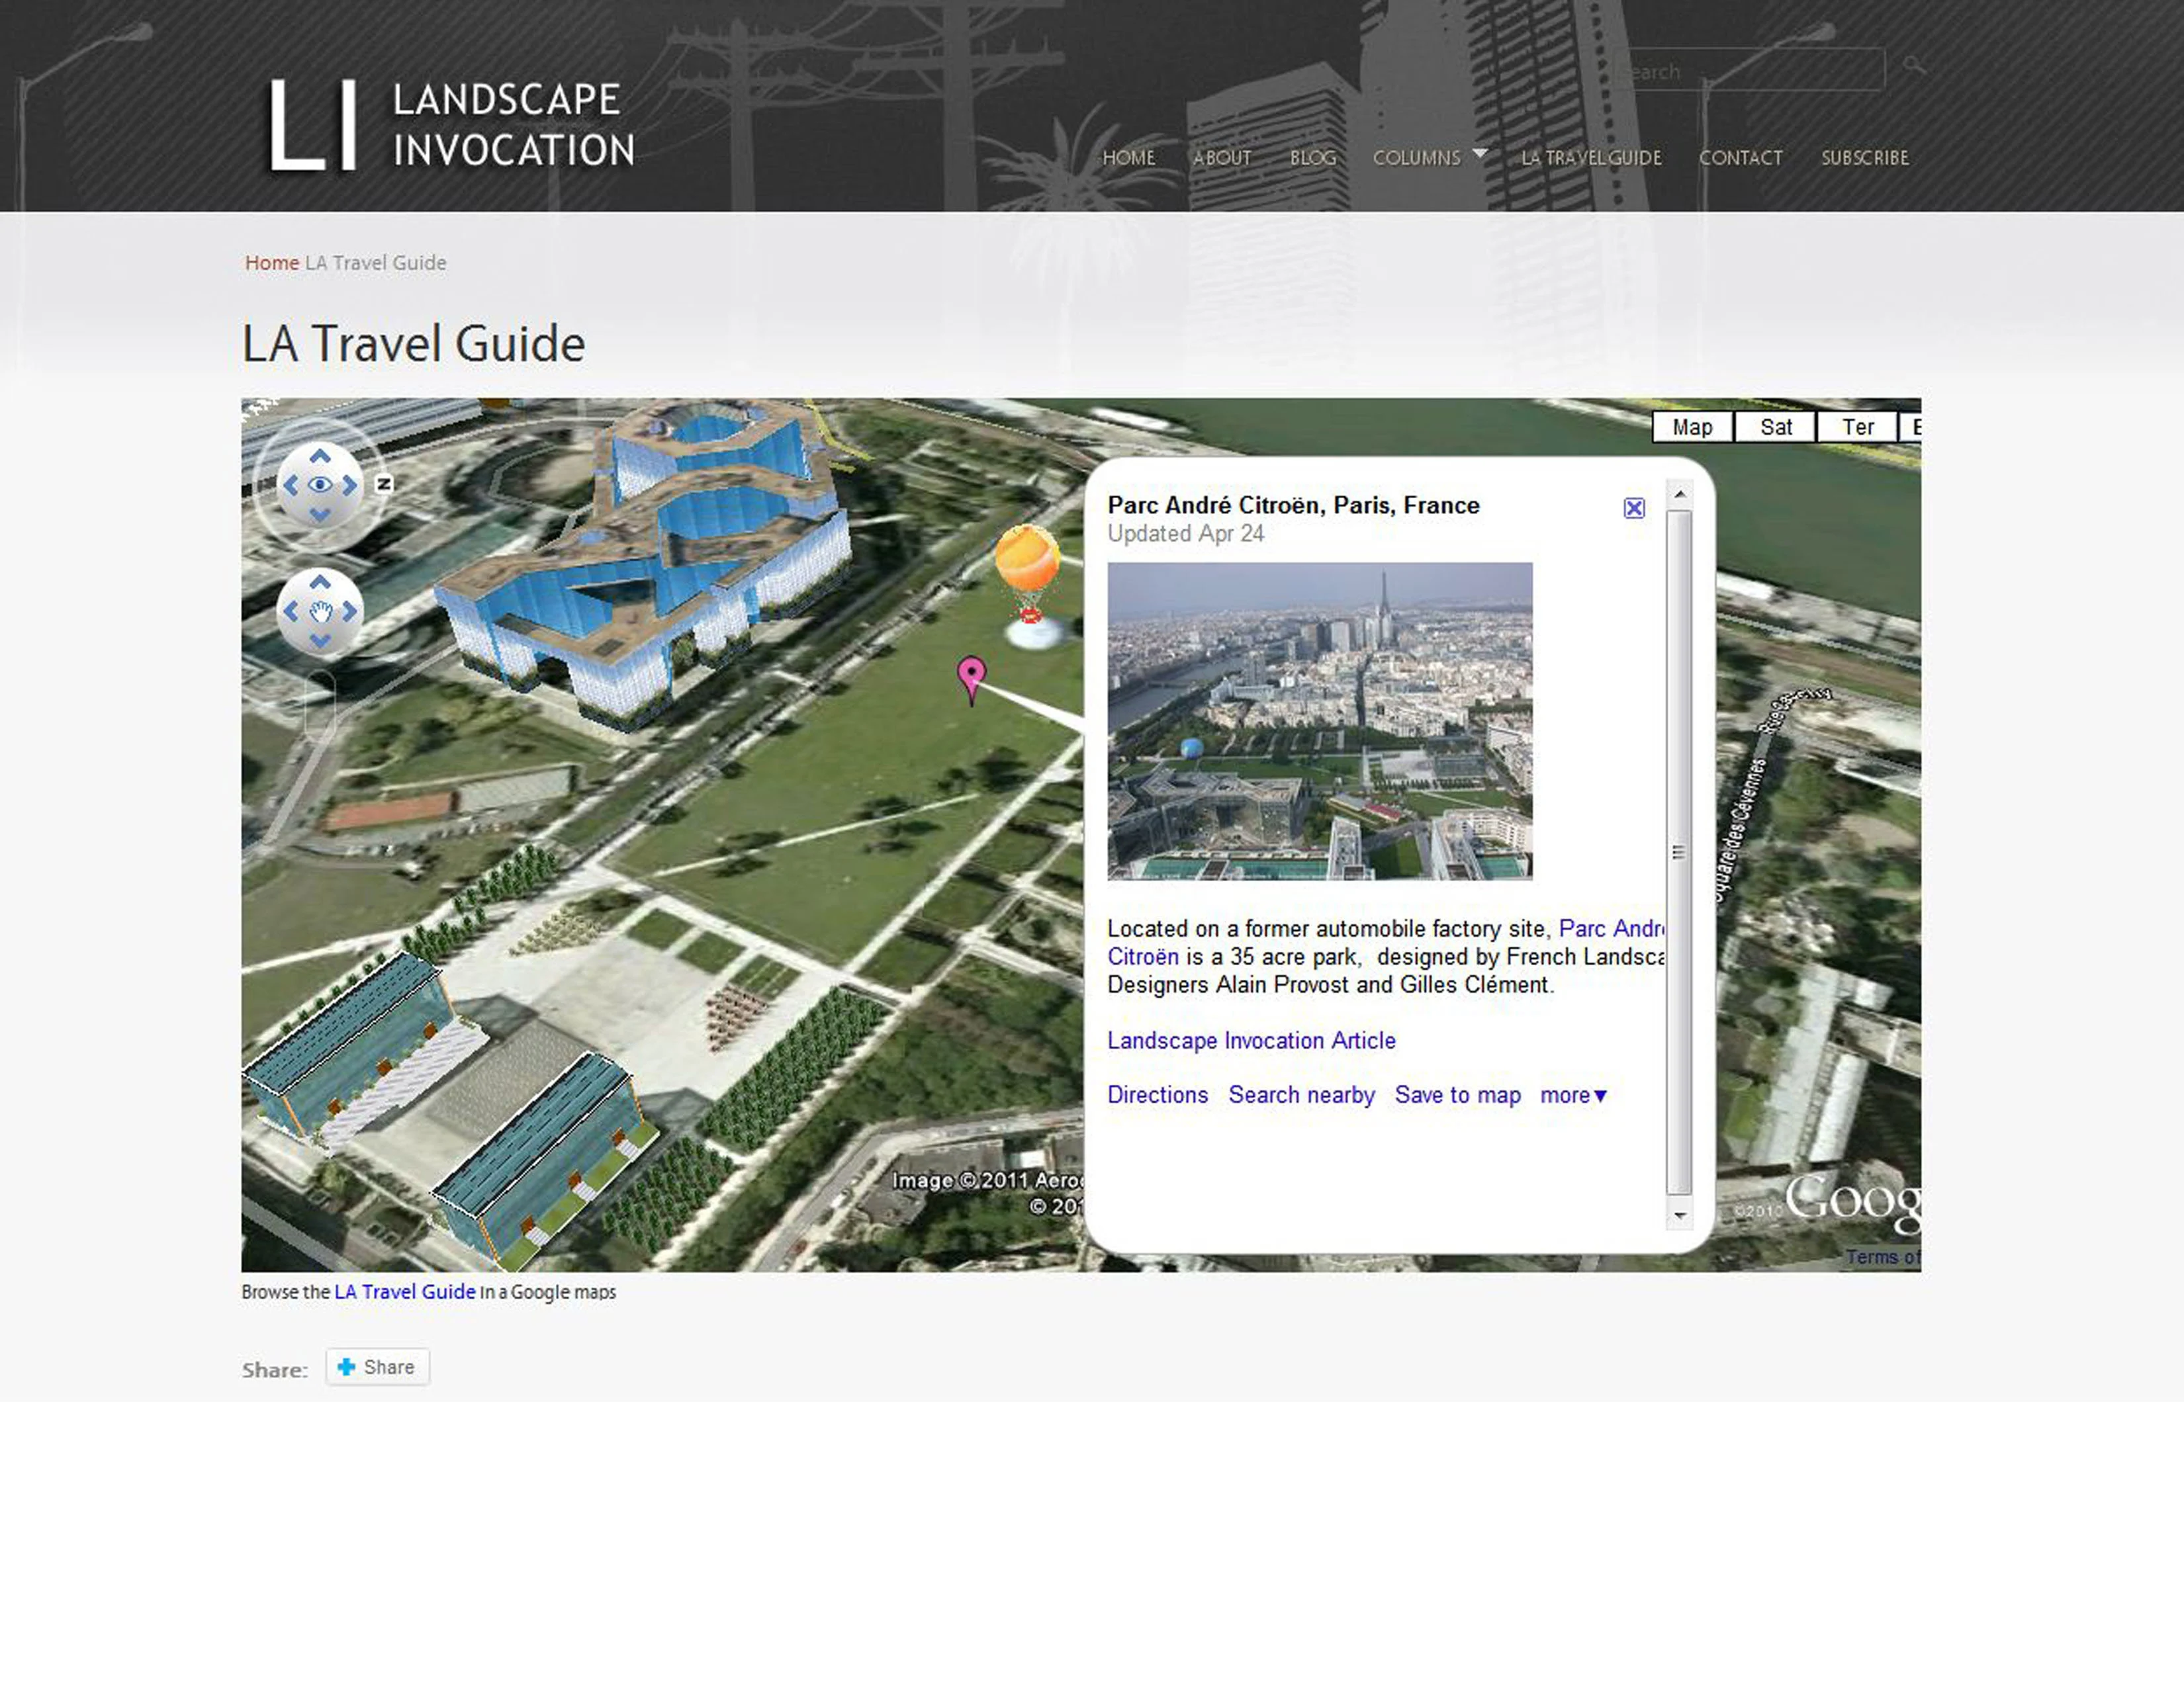The height and width of the screenshot is (1687, 2184).
Task: Pan map left with hand control arrow
Action: 290,612
